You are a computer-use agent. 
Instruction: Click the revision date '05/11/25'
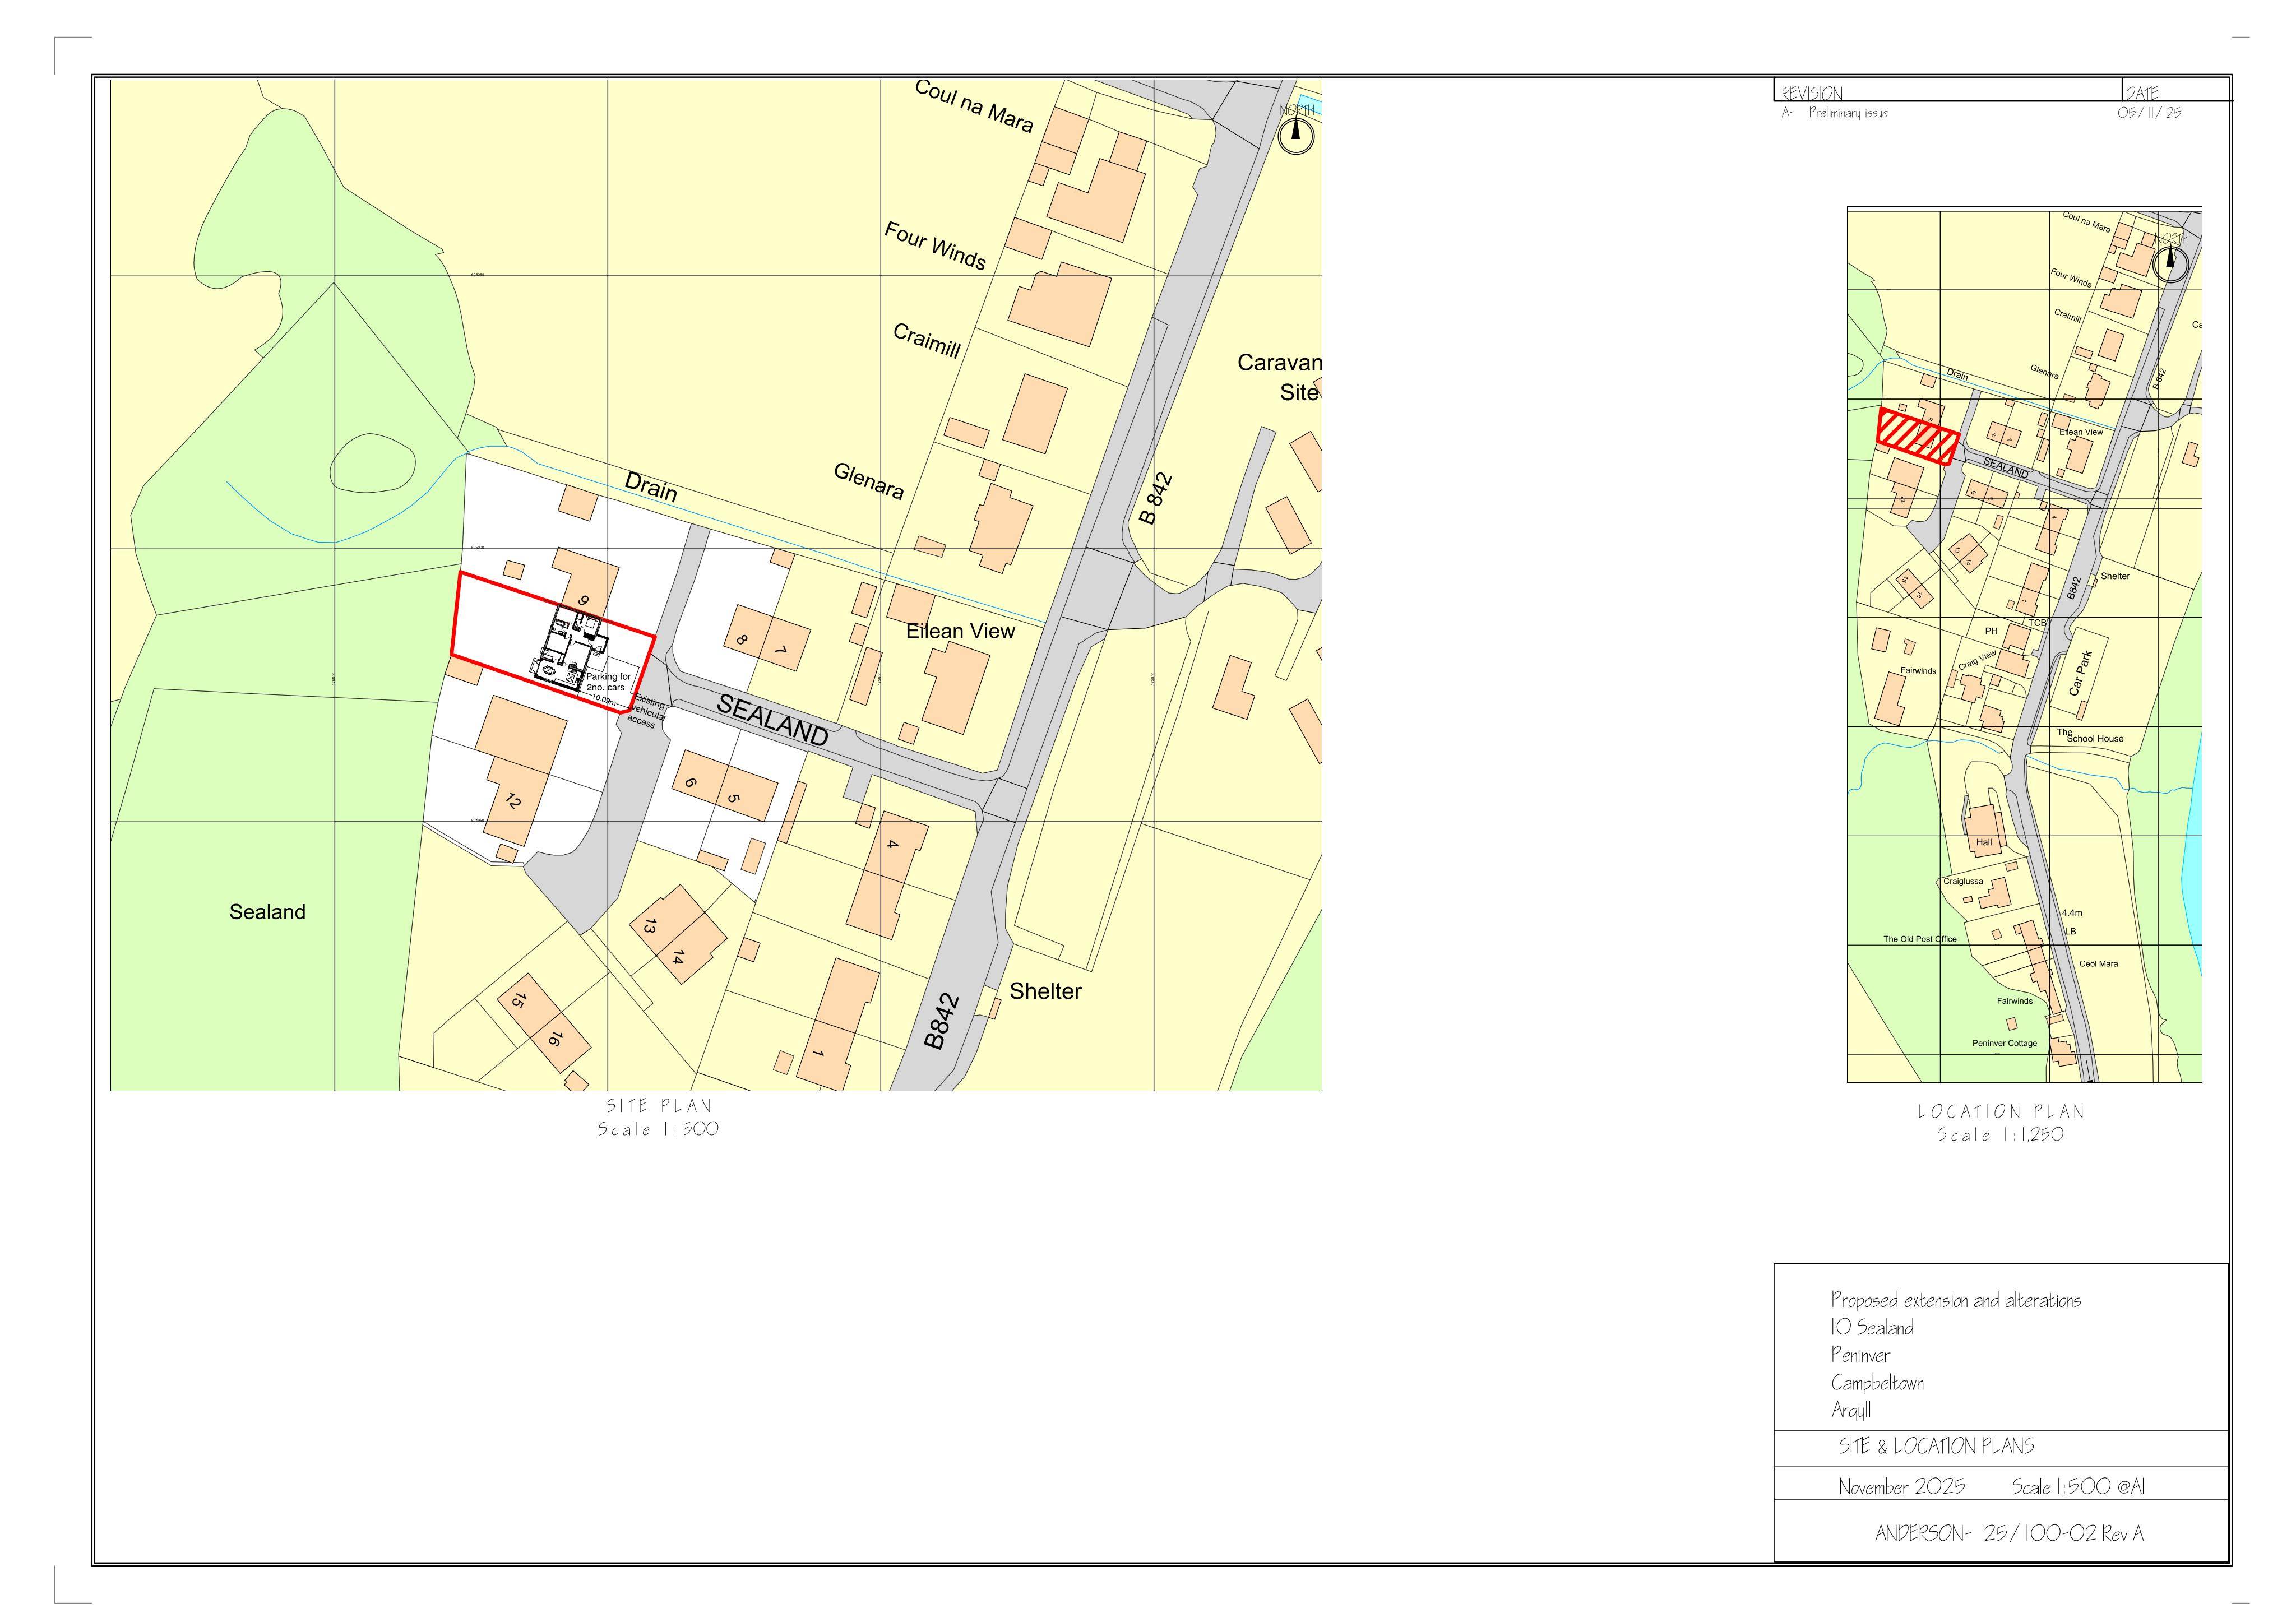tap(2149, 113)
